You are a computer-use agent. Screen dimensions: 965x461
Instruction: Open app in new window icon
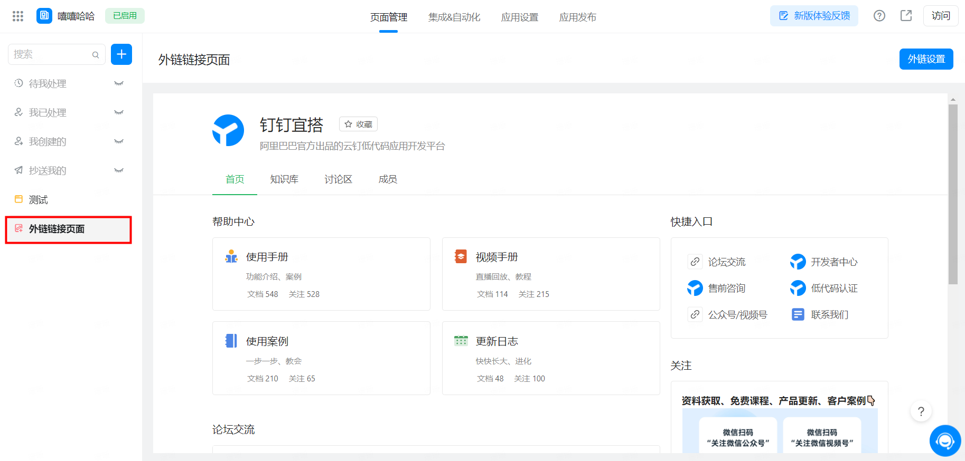coord(906,16)
